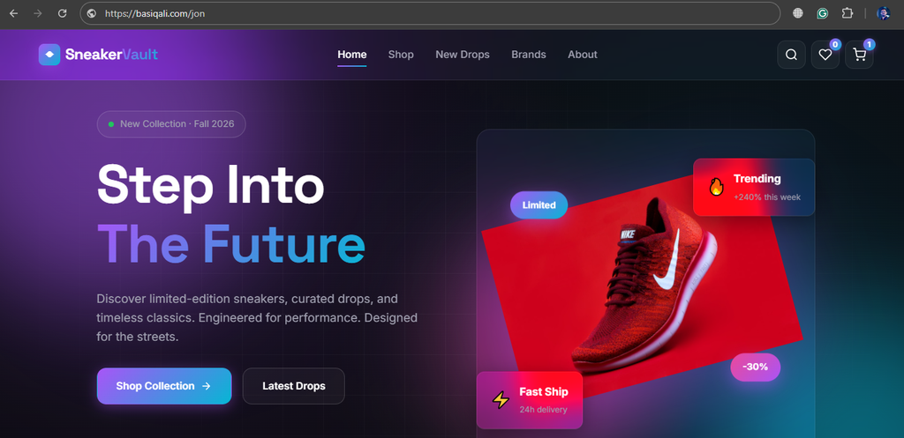The image size is (904, 438).
Task: Open the browser profile avatar
Action: click(883, 13)
